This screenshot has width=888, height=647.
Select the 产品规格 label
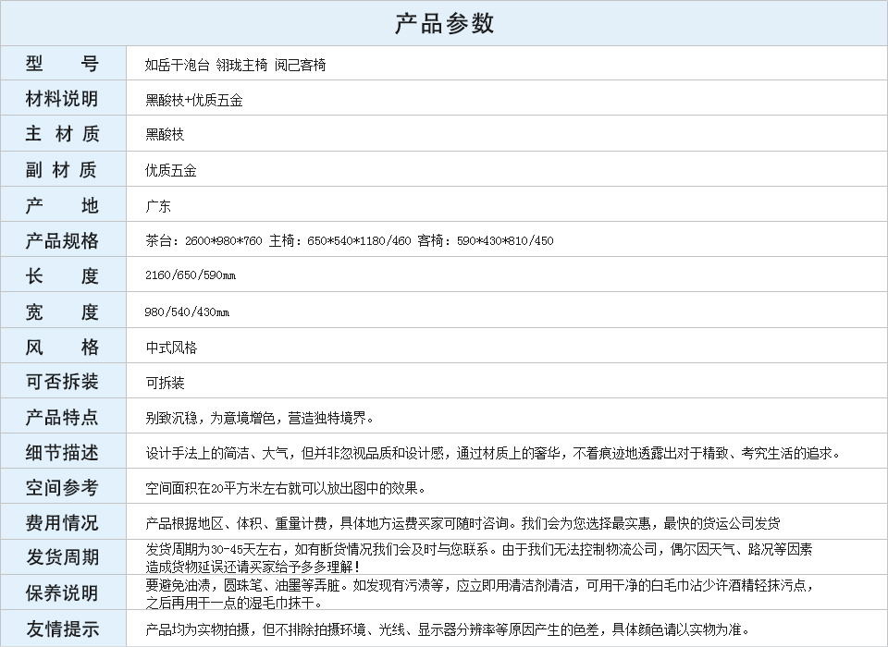[62, 240]
